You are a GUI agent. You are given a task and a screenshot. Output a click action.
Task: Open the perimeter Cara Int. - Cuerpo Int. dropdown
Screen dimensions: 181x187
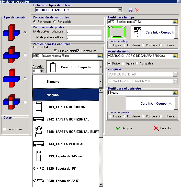tap(176, 103)
